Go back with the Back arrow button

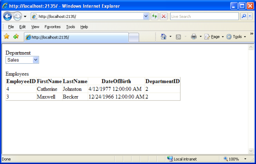pos(8,16)
